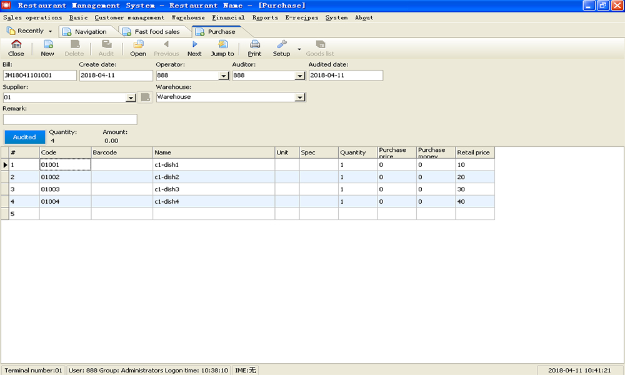625x375 pixels.
Task: Click the Create date field
Action: pos(116,76)
